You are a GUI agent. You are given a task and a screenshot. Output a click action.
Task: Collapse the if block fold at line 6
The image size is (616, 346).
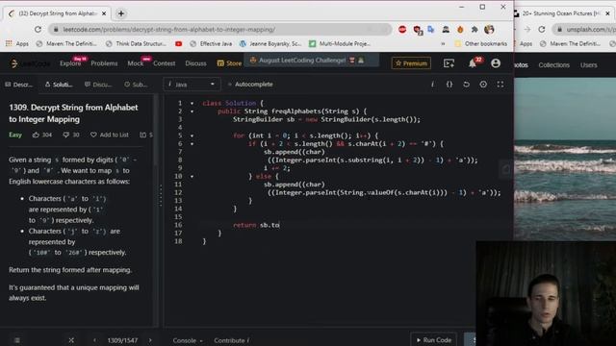[192, 144]
